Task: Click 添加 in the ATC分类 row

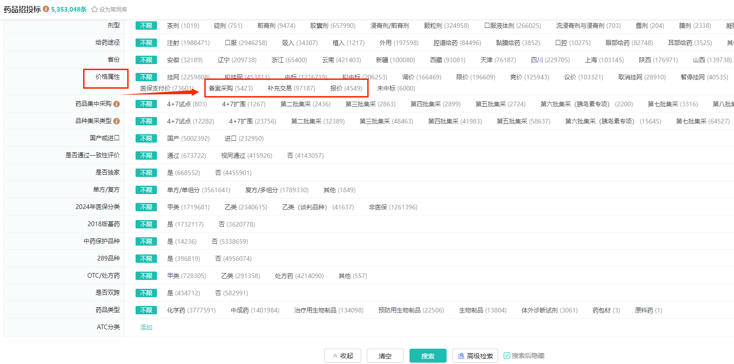Action: [x=146, y=327]
